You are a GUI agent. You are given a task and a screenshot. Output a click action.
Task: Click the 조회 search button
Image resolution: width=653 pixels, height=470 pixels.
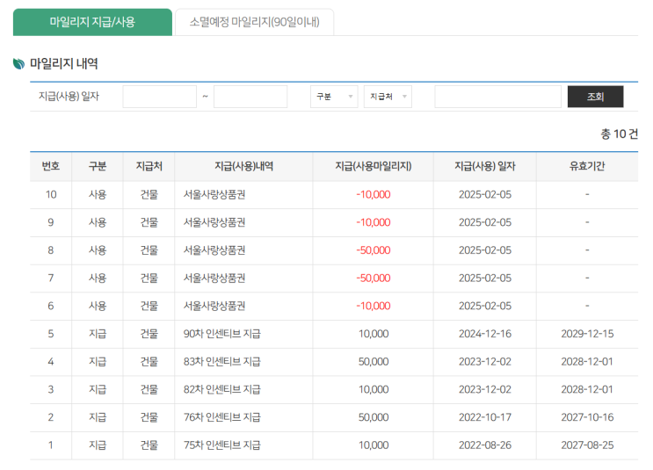(595, 97)
